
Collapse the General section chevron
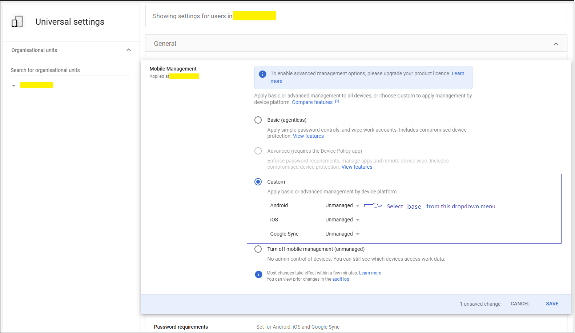(556, 44)
